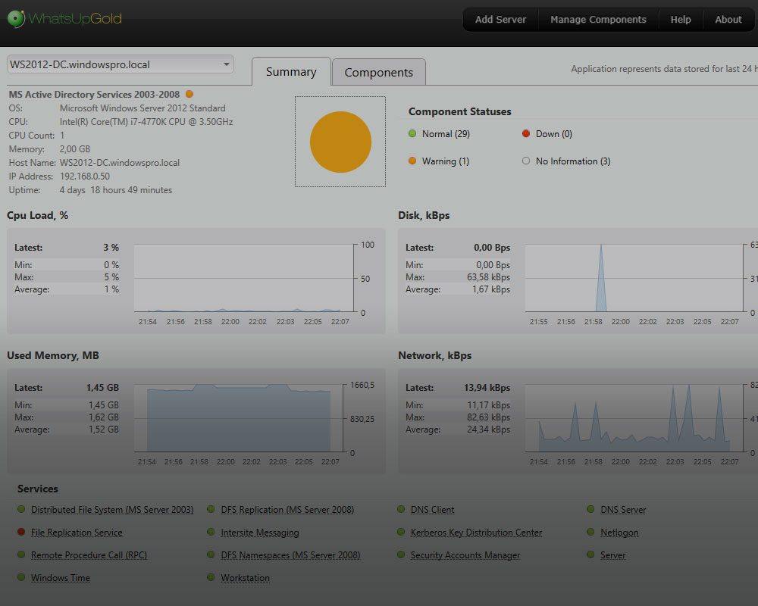Screen dimensions: 758x606
Task: Open Security Accounts Manager link
Action: pyautogui.click(x=465, y=555)
